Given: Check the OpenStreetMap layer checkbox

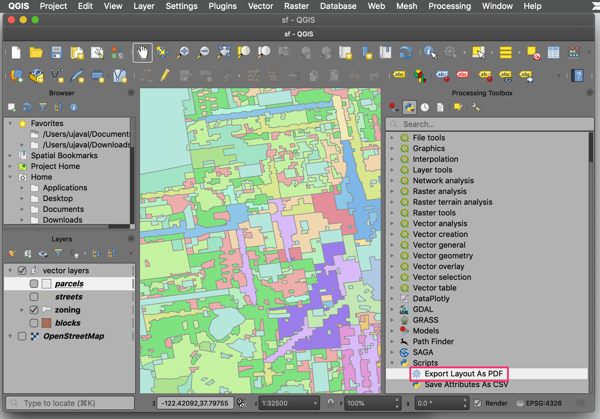Looking at the screenshot, I should pos(22,336).
